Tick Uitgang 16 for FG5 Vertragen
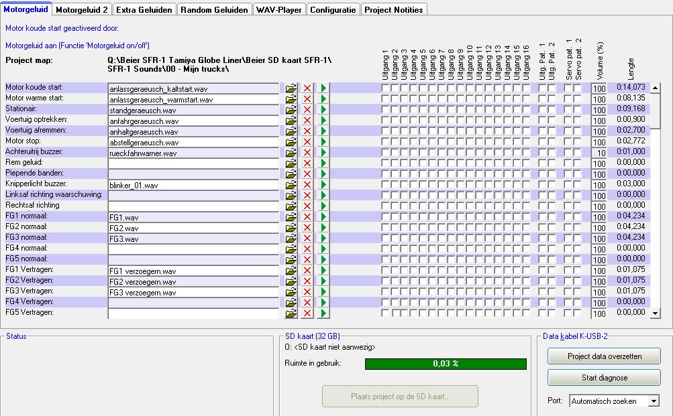673x416 pixels. tap(526, 313)
